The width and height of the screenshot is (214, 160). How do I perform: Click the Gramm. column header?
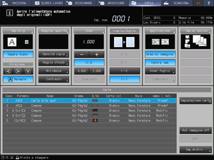tap(79, 96)
